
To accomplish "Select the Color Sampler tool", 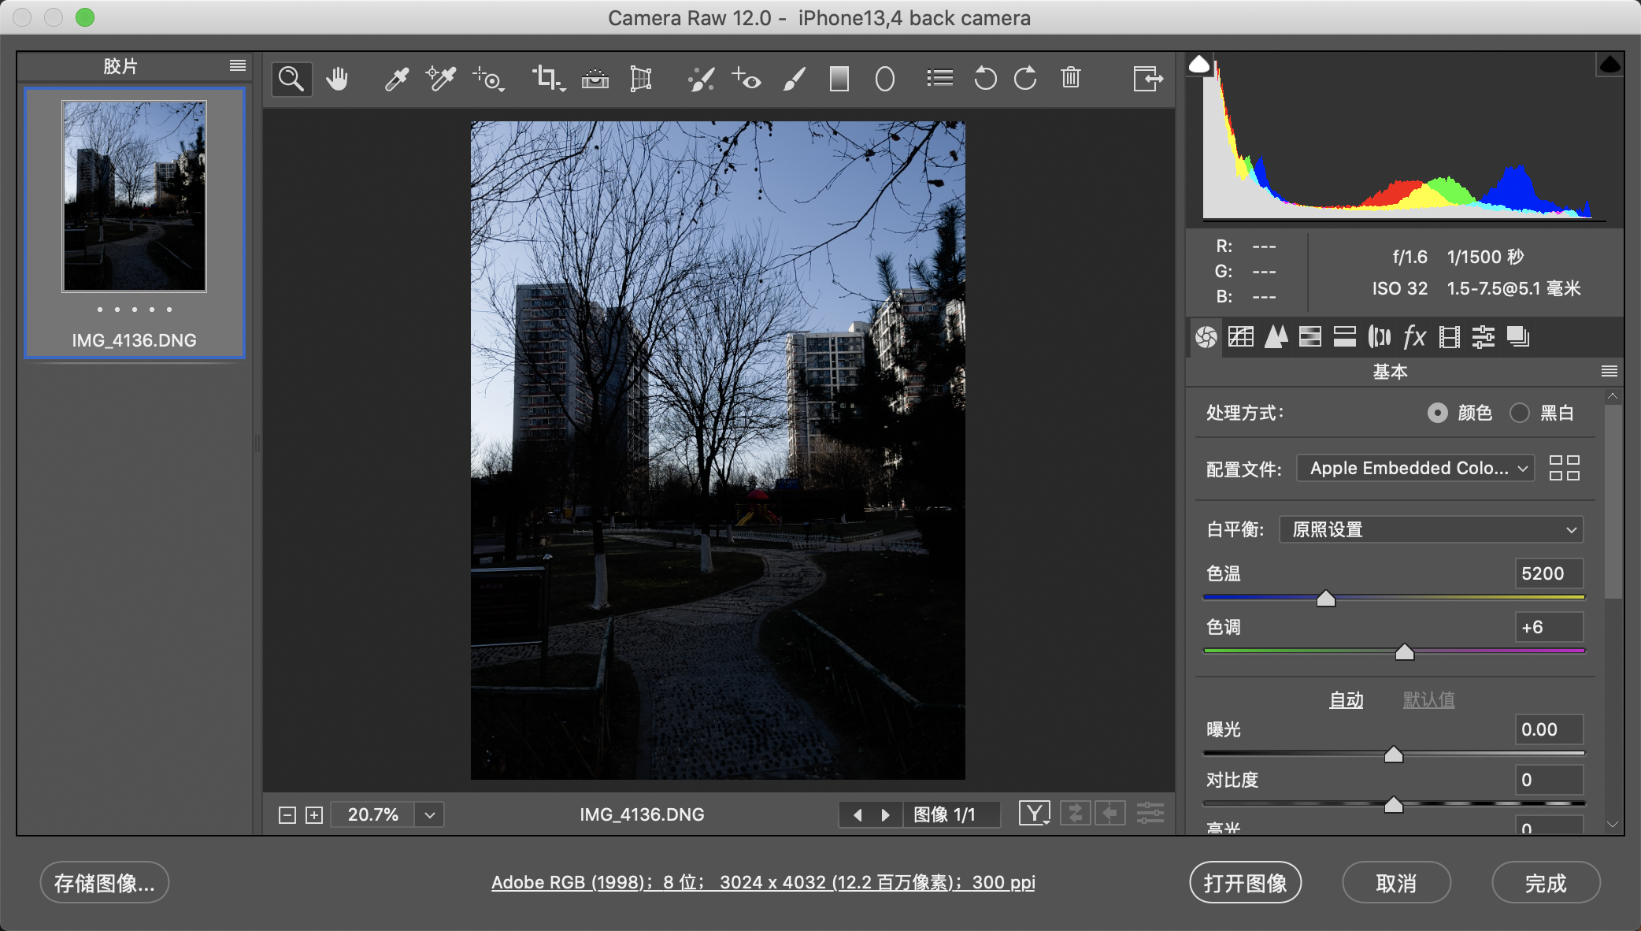I will [440, 79].
